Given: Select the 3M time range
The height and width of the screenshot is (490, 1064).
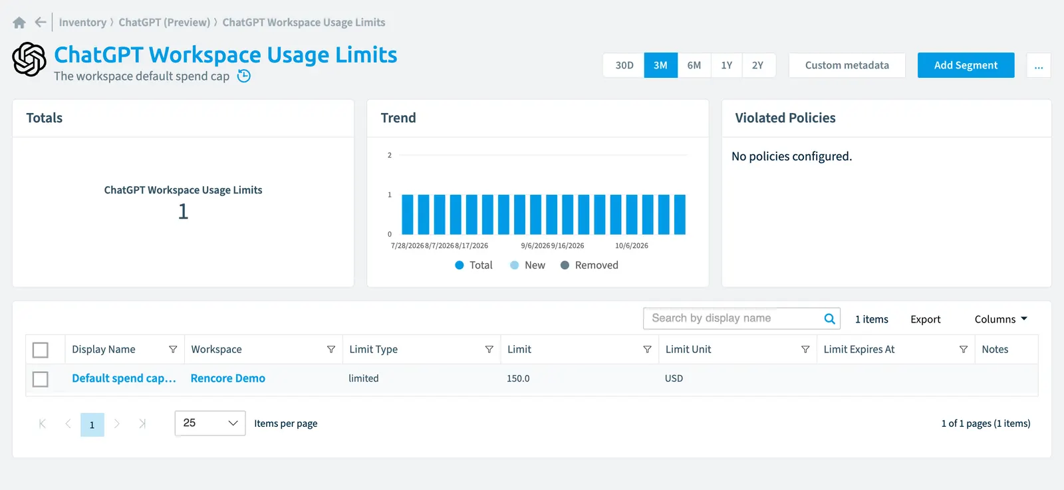Looking at the screenshot, I should 660,65.
